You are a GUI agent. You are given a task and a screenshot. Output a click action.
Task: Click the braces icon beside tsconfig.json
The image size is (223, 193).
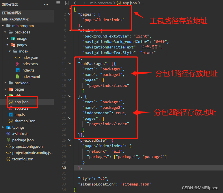8,159
